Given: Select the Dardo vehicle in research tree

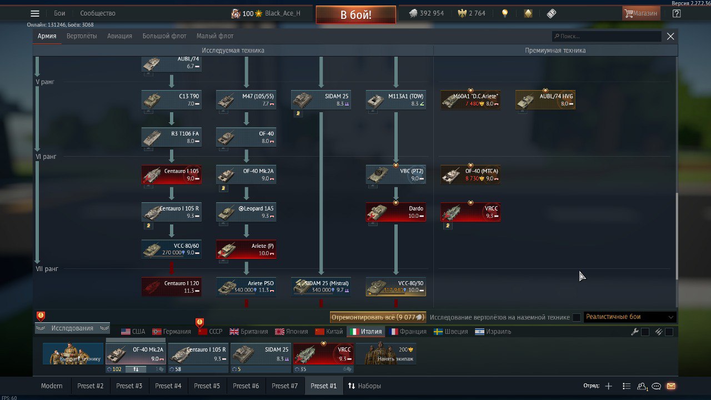Looking at the screenshot, I should tap(396, 212).
